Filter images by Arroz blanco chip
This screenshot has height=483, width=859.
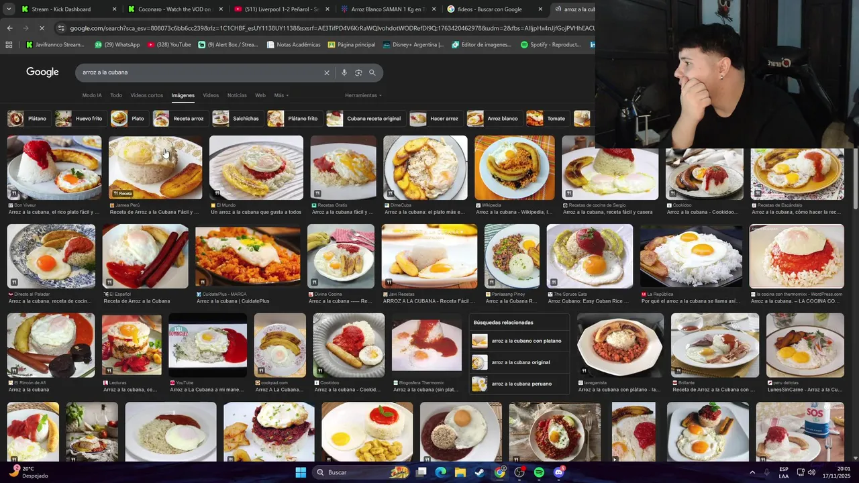coord(493,119)
